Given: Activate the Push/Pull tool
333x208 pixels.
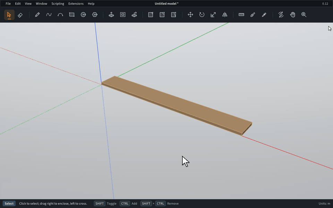Looking at the screenshot, I should (x=111, y=15).
